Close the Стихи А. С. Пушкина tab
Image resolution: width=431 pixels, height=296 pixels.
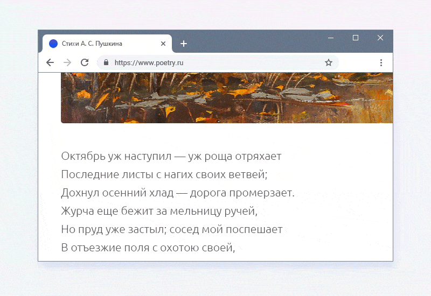(163, 44)
